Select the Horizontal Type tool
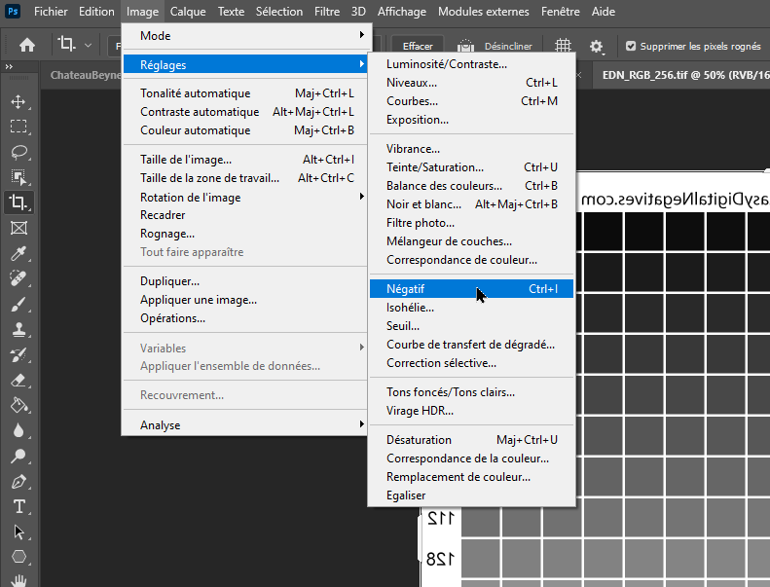The image size is (770, 587). coord(18,506)
